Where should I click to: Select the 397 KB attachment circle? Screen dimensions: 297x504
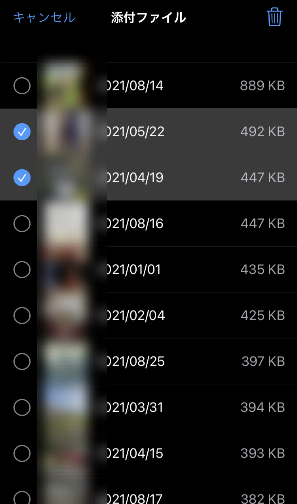click(22, 361)
